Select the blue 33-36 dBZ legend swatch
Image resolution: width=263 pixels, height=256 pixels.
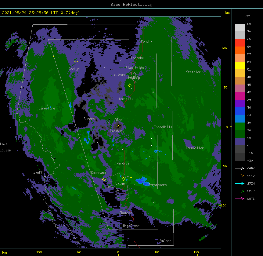pos(240,111)
